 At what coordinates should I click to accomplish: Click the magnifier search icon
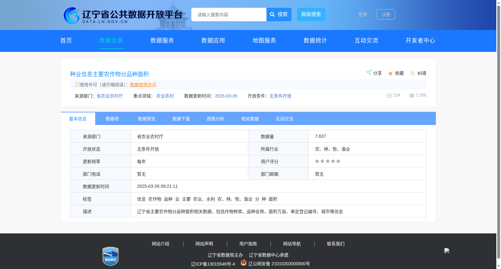coord(272,14)
